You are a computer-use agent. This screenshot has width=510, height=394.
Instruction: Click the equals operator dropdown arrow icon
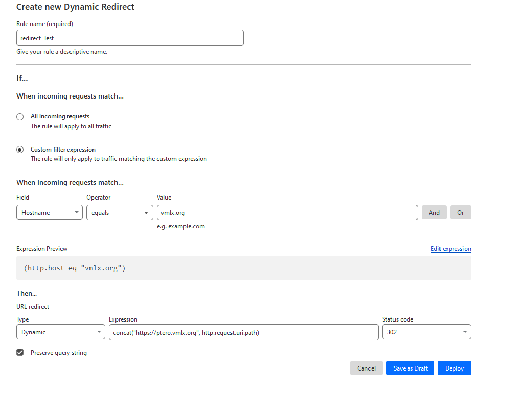pyautogui.click(x=147, y=213)
